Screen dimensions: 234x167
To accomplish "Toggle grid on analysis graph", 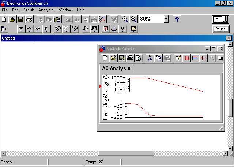I will [186, 58].
